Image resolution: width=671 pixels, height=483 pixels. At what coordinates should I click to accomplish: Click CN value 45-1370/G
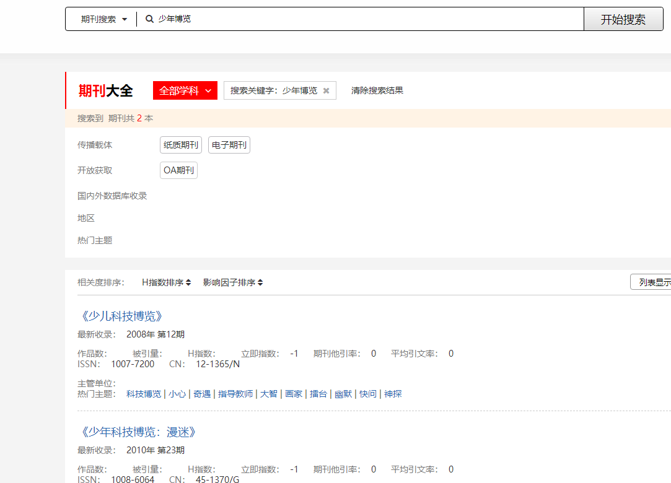[x=217, y=479]
